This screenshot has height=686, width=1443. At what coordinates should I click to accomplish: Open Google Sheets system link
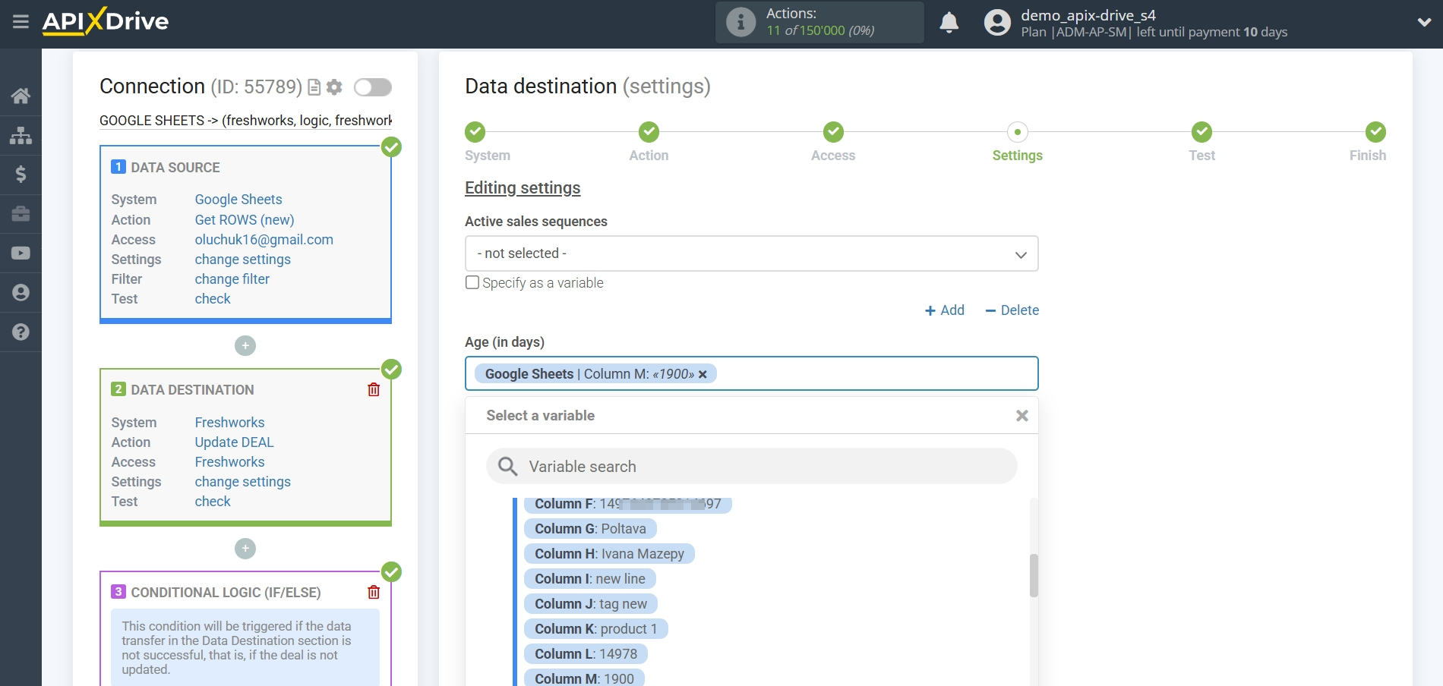pos(238,200)
